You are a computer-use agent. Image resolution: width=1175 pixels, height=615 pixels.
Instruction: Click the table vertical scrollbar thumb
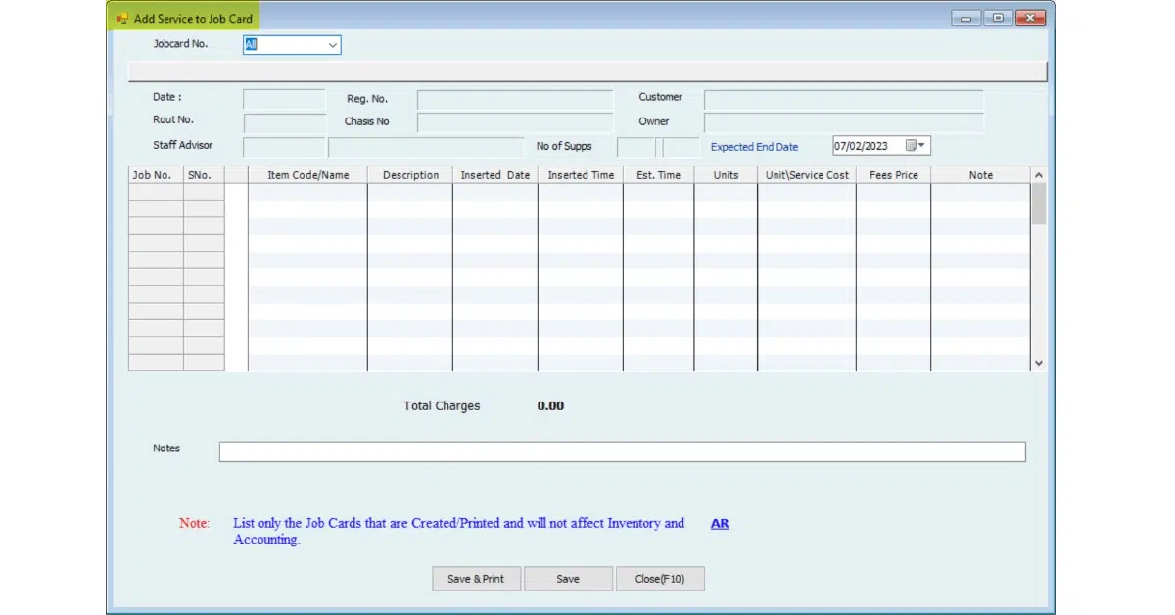1039,204
